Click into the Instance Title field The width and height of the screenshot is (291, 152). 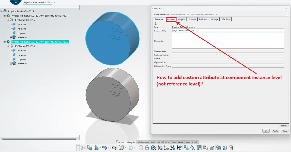[227, 31]
